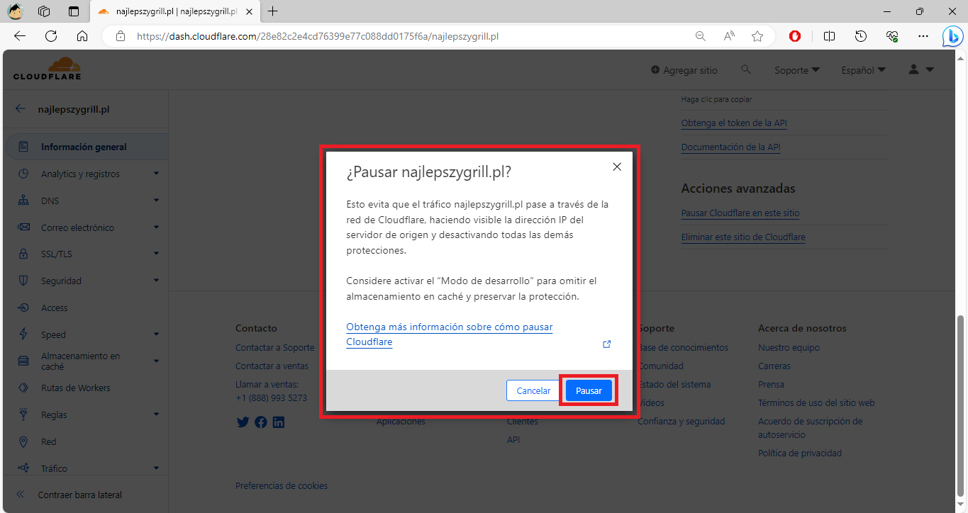Click Agregar sitio in the header
Image resolution: width=968 pixels, height=513 pixels.
point(684,70)
